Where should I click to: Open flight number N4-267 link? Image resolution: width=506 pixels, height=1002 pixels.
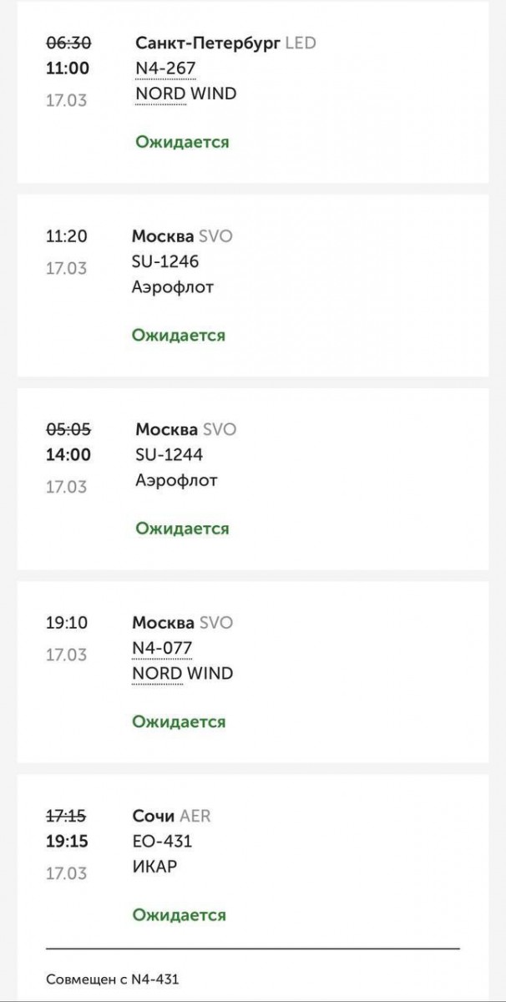click(x=166, y=68)
